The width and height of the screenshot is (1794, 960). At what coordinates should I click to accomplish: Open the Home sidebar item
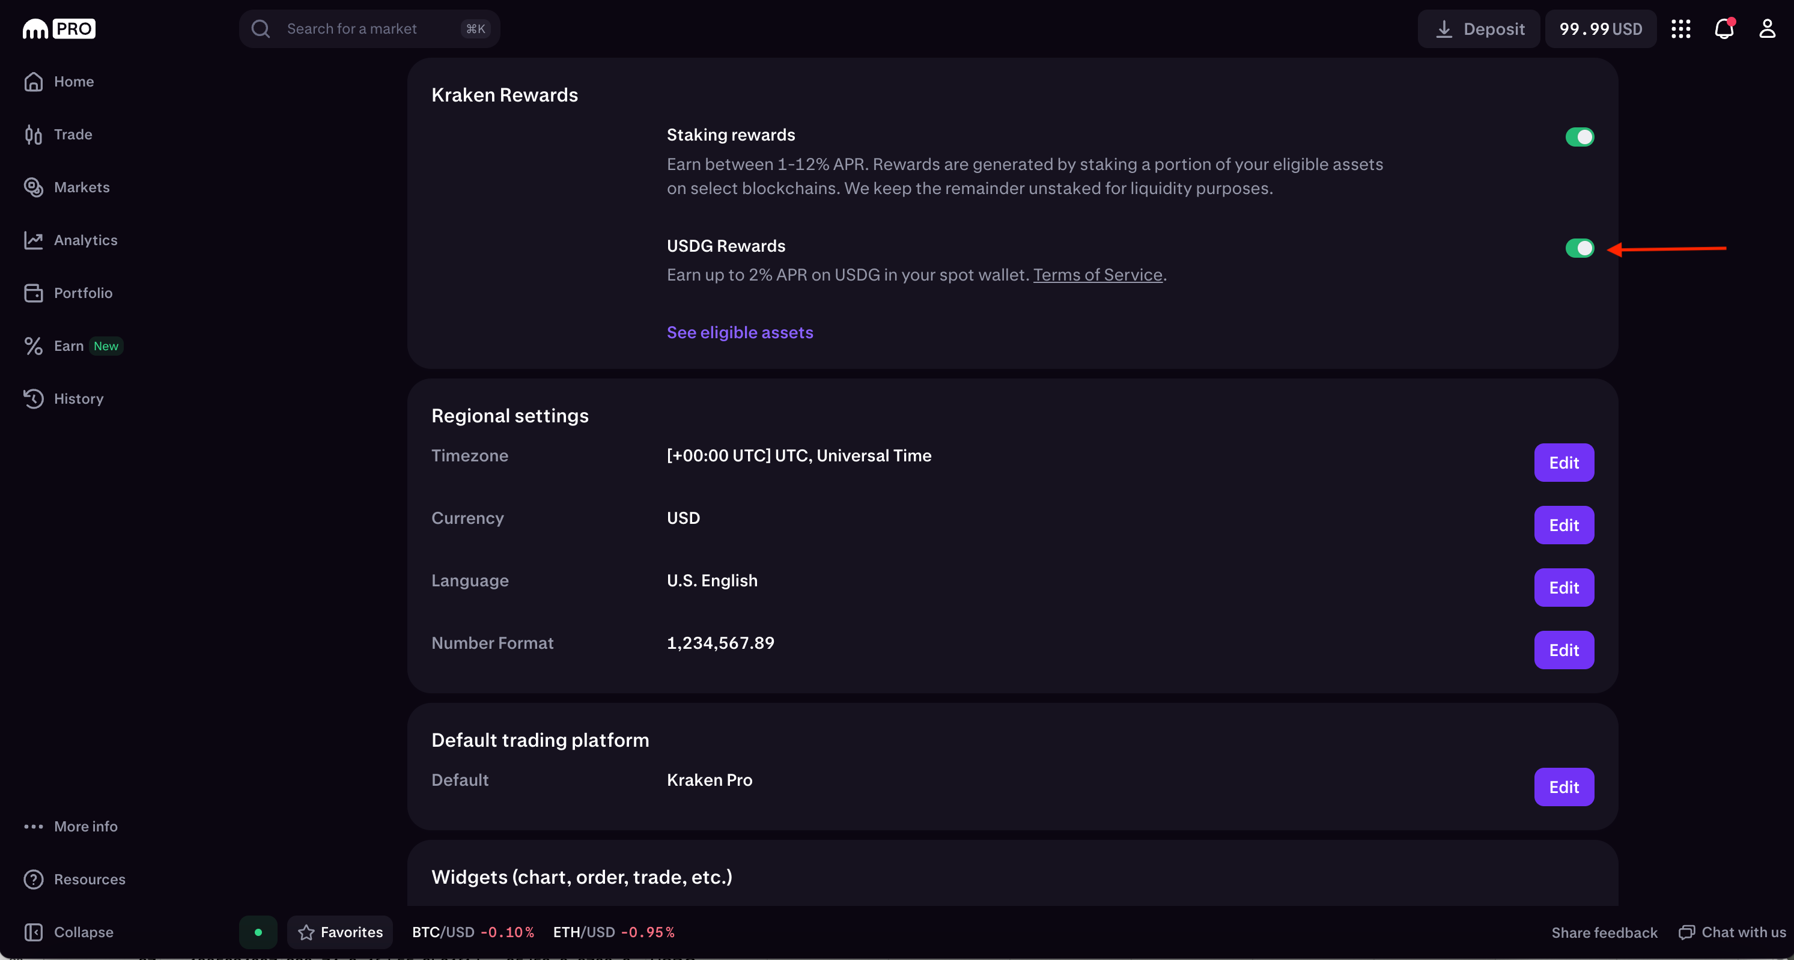59,82
